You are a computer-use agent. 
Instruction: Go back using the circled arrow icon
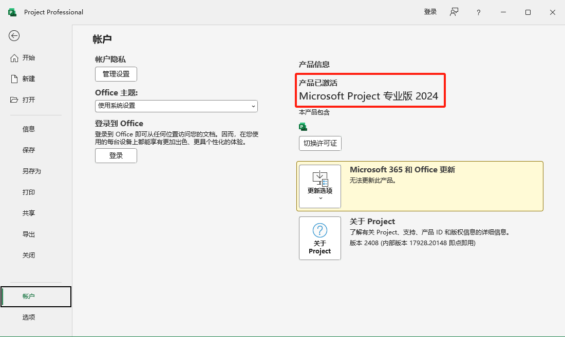(14, 35)
